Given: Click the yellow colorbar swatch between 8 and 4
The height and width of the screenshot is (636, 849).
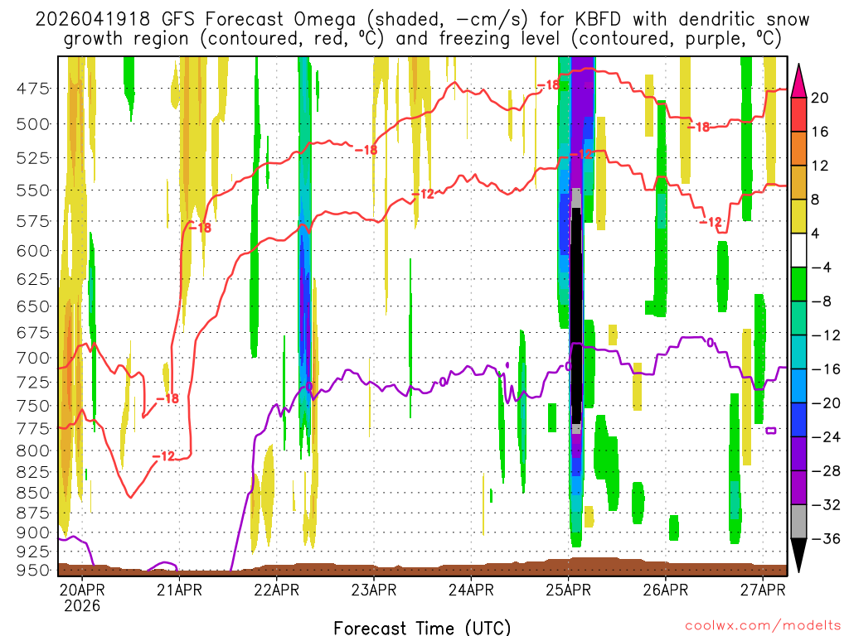Looking at the screenshot, I should tap(798, 216).
